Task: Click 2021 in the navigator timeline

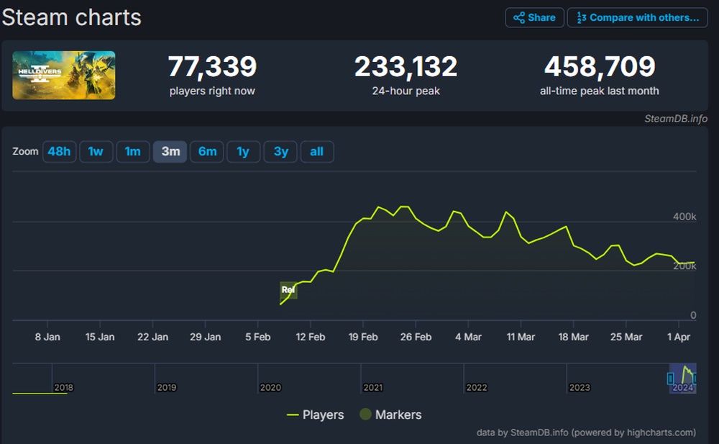Action: point(373,388)
